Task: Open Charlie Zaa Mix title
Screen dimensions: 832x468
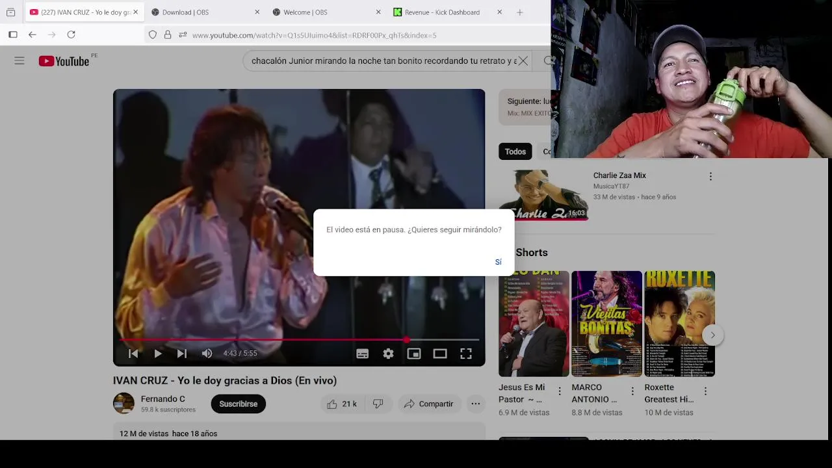Action: pos(619,175)
